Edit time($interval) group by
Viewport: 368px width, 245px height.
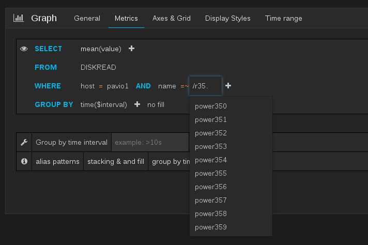tap(104, 104)
